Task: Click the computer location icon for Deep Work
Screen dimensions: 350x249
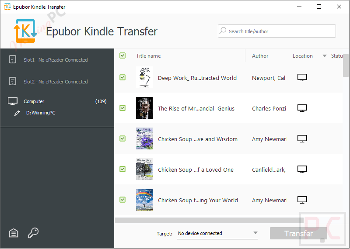Action: [x=302, y=78]
